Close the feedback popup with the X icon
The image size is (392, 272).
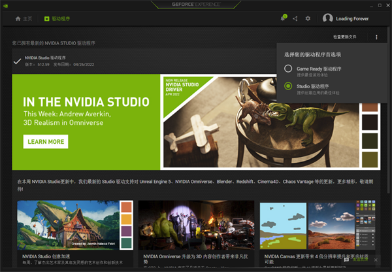click(376, 259)
